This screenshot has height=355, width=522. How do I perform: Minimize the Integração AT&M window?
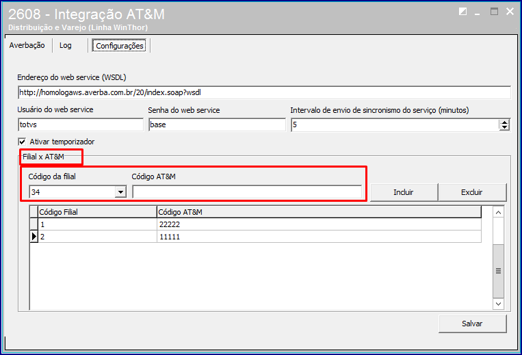pyautogui.click(x=478, y=13)
